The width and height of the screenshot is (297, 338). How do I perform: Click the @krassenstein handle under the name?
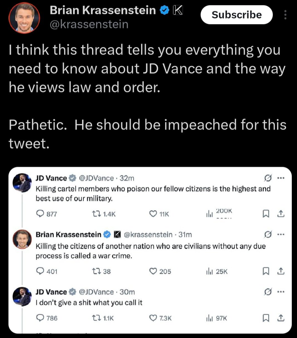click(89, 25)
